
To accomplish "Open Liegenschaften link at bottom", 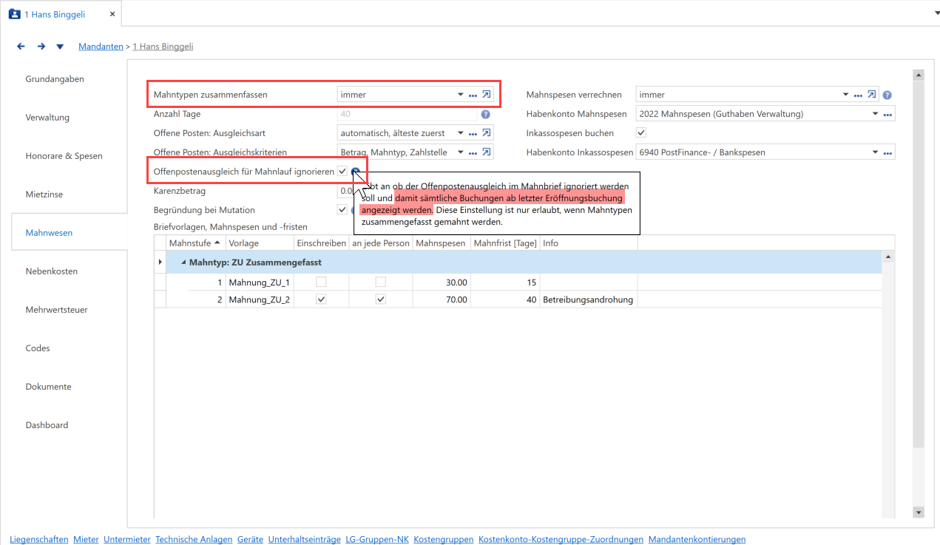I will point(39,540).
